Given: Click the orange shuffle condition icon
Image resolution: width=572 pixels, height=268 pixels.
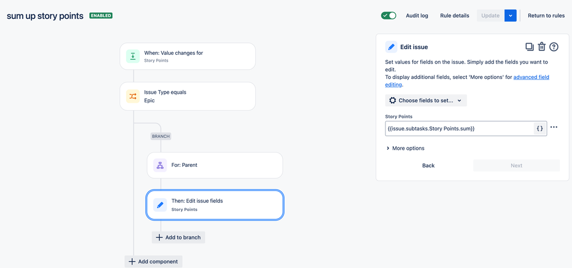Looking at the screenshot, I should click(x=133, y=96).
